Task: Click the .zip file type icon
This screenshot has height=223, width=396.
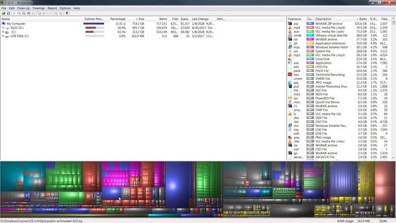Action: (x=290, y=24)
